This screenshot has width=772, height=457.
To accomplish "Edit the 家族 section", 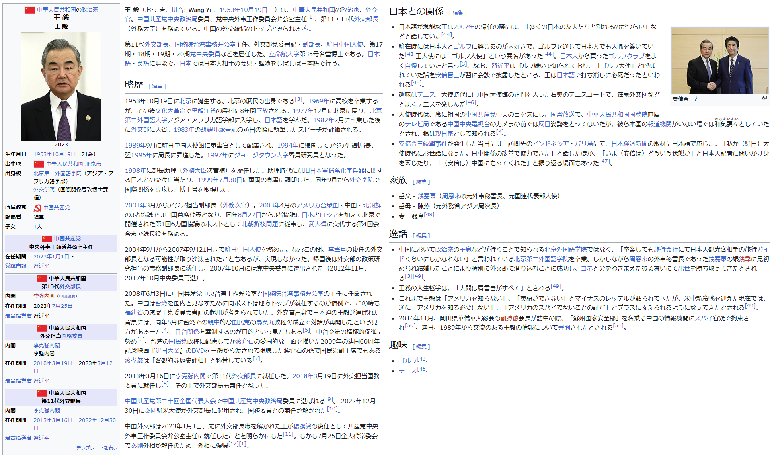I will click(421, 182).
